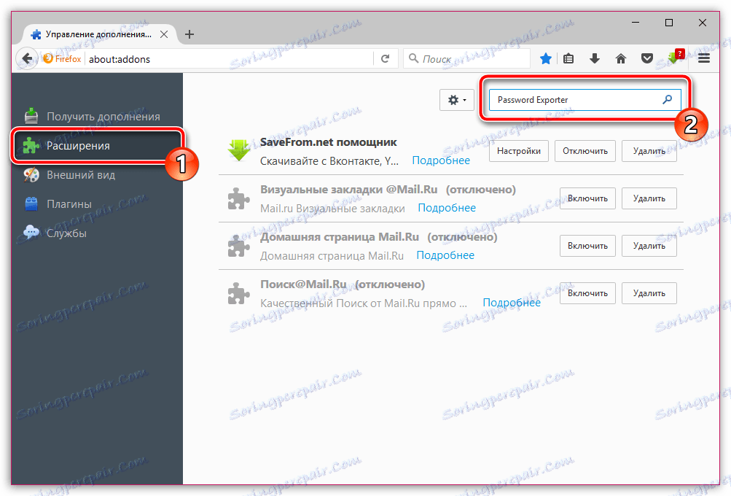This screenshot has width=731, height=496.
Task: Click the Downloads arrow icon in toolbar
Action: [594, 58]
